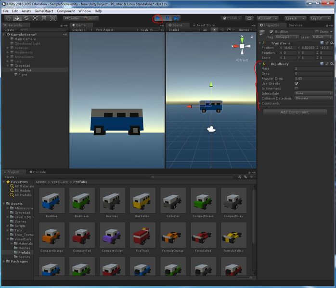The image size is (336, 288).
Task: Select the Rect Transform tool
Action: [44, 18]
